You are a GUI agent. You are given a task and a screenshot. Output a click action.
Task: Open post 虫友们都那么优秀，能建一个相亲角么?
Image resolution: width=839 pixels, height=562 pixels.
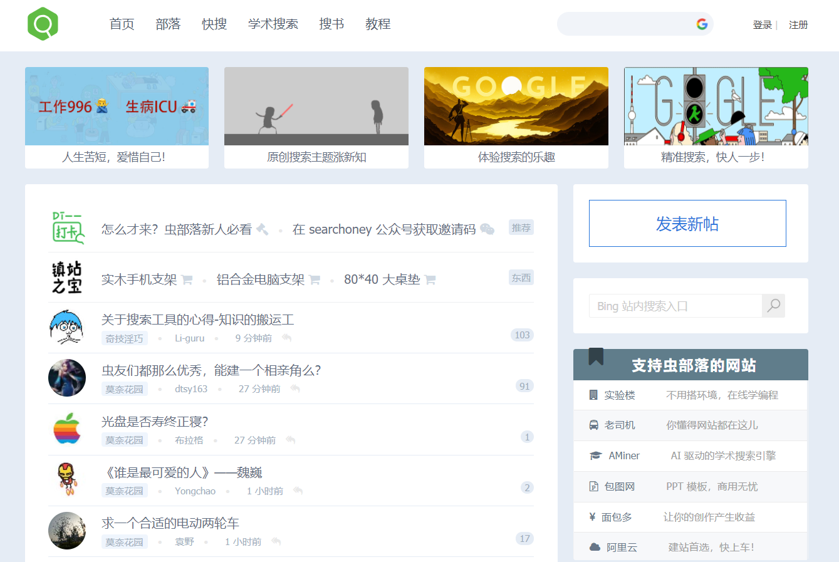[x=211, y=370]
